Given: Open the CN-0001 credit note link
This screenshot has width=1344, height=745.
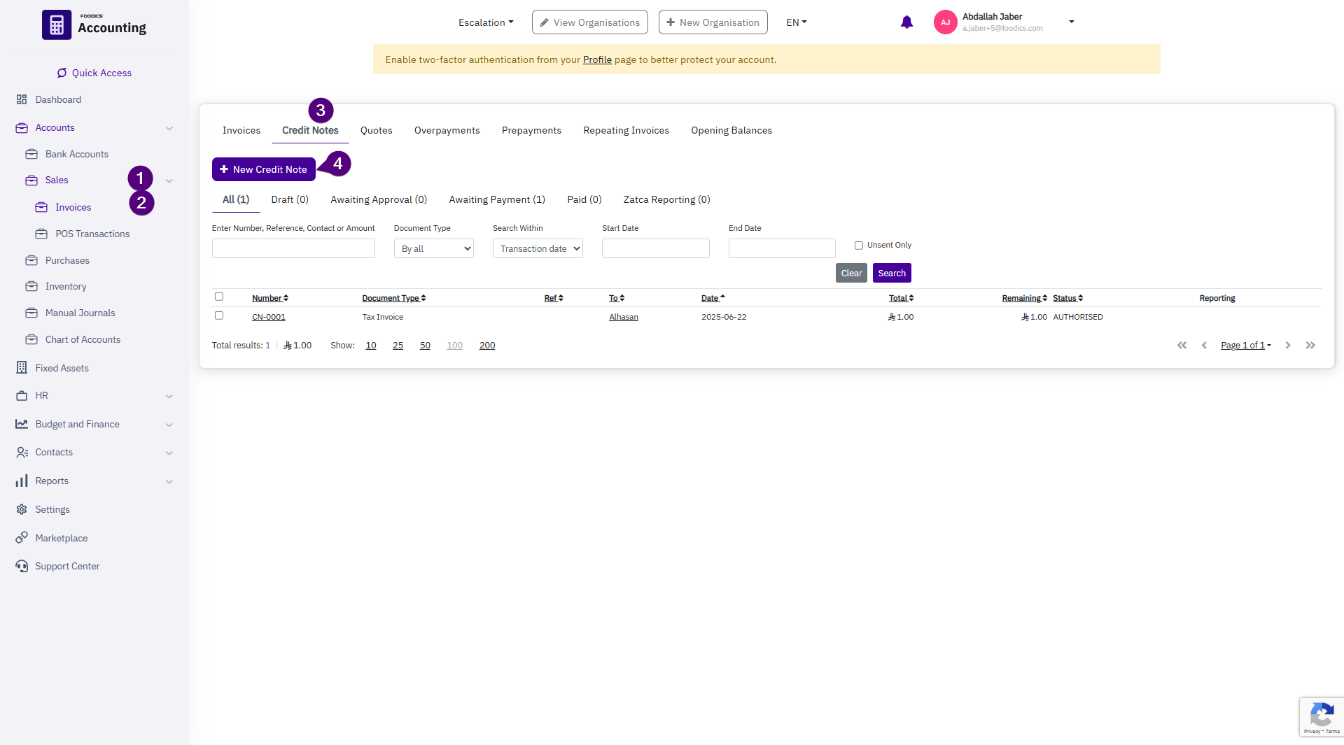Looking at the screenshot, I should click(268, 317).
